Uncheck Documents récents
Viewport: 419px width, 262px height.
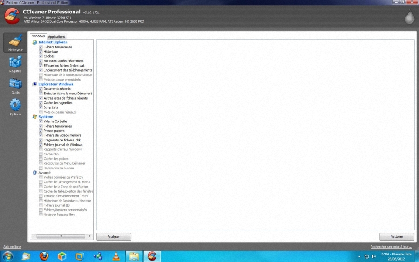[41, 89]
